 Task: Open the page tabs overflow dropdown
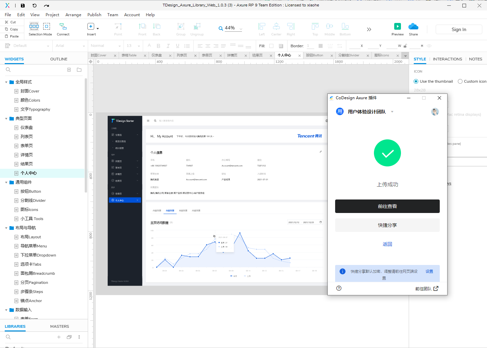point(405,56)
